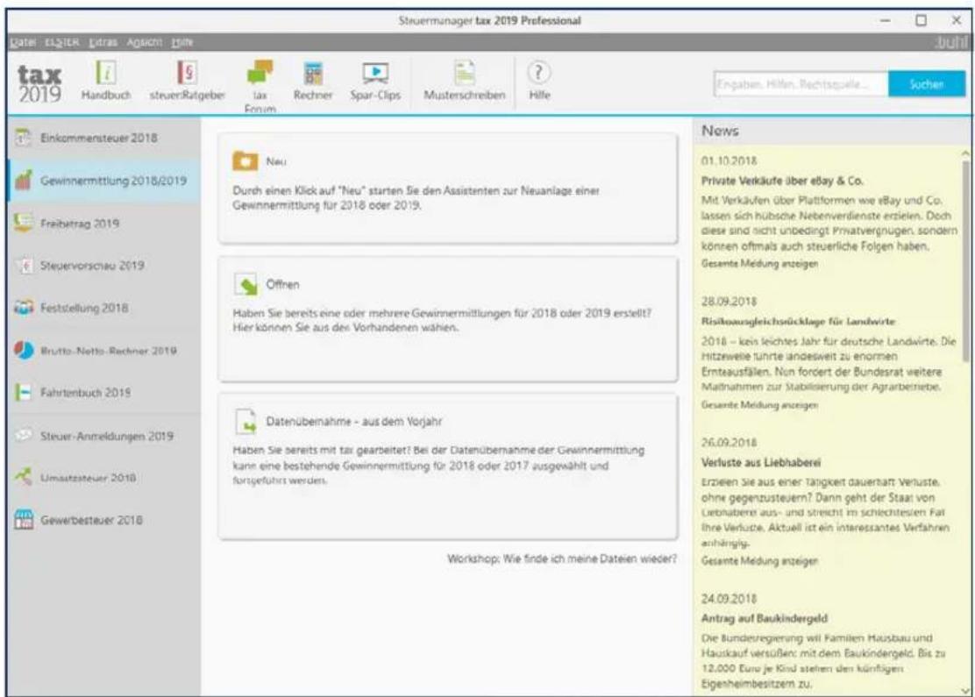Open the Ansicht menu
The image size is (975, 697).
pyautogui.click(x=145, y=42)
